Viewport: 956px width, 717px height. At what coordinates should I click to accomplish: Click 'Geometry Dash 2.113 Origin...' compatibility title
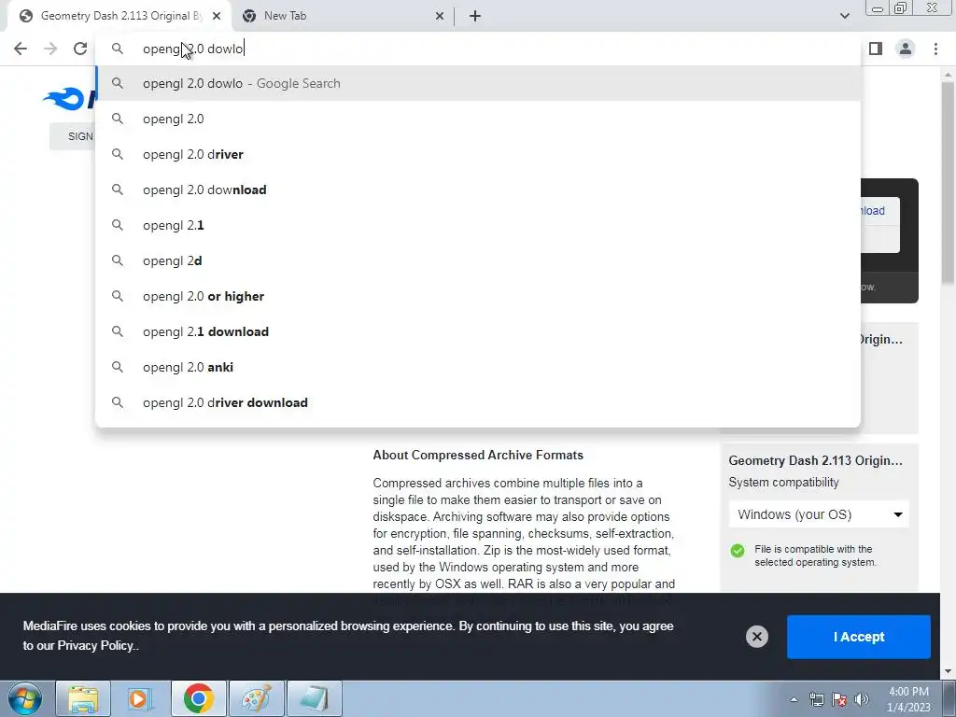pyautogui.click(x=815, y=460)
